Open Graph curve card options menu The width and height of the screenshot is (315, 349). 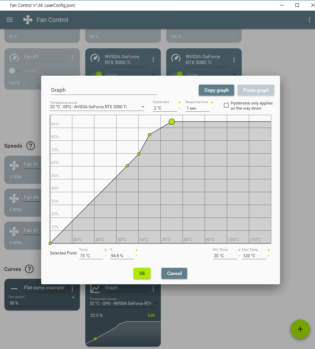coord(153,289)
